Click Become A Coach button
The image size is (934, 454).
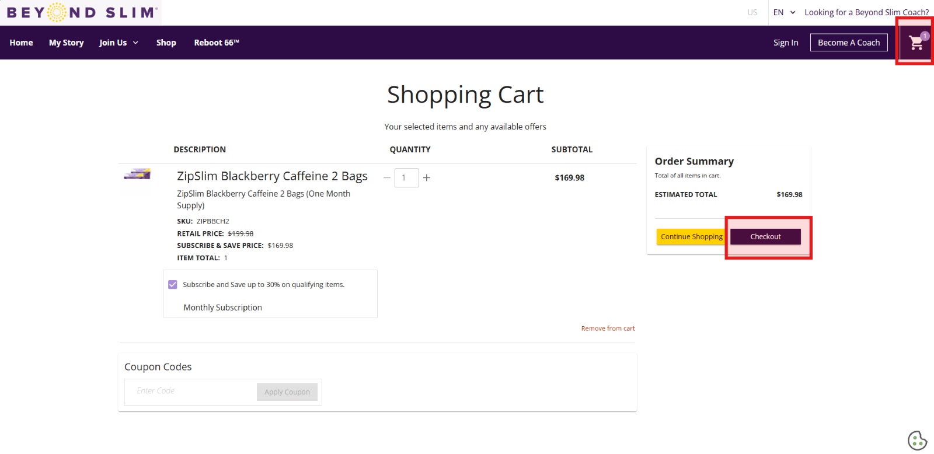[x=849, y=43]
